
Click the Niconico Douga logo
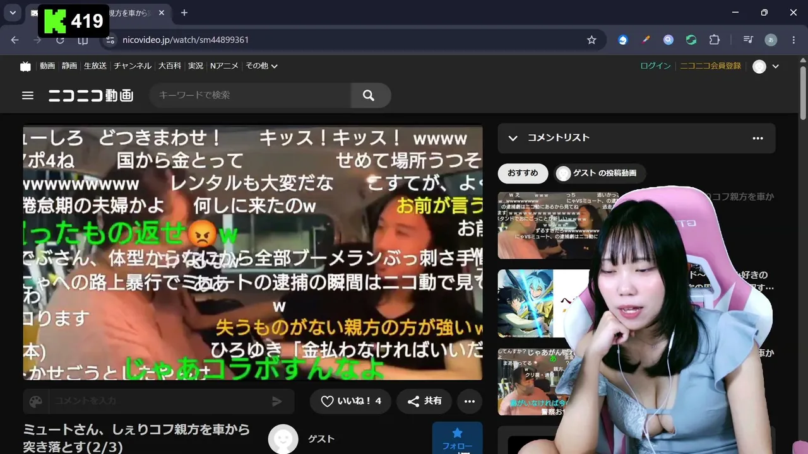91,95
